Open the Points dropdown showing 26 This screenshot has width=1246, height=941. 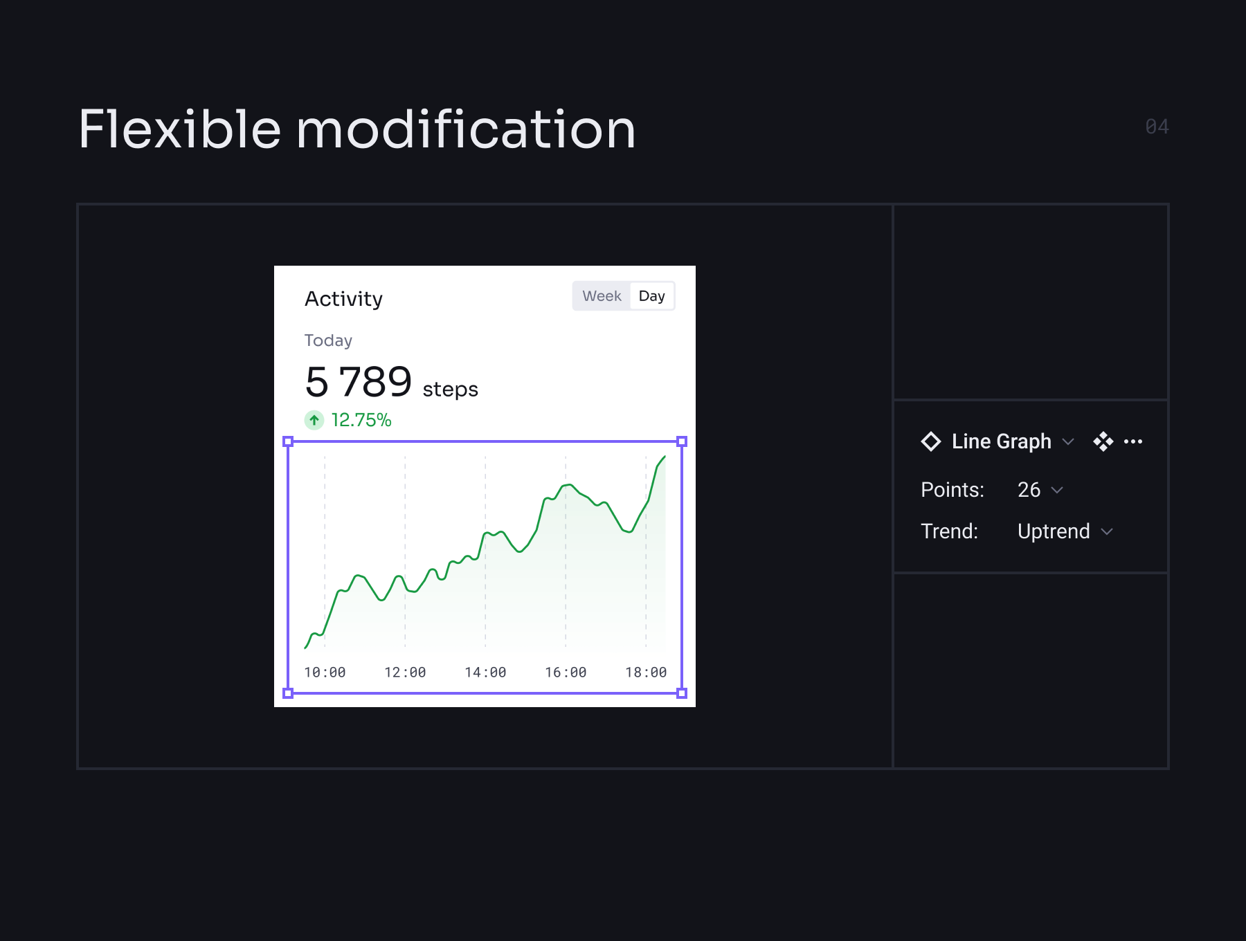pos(1040,490)
